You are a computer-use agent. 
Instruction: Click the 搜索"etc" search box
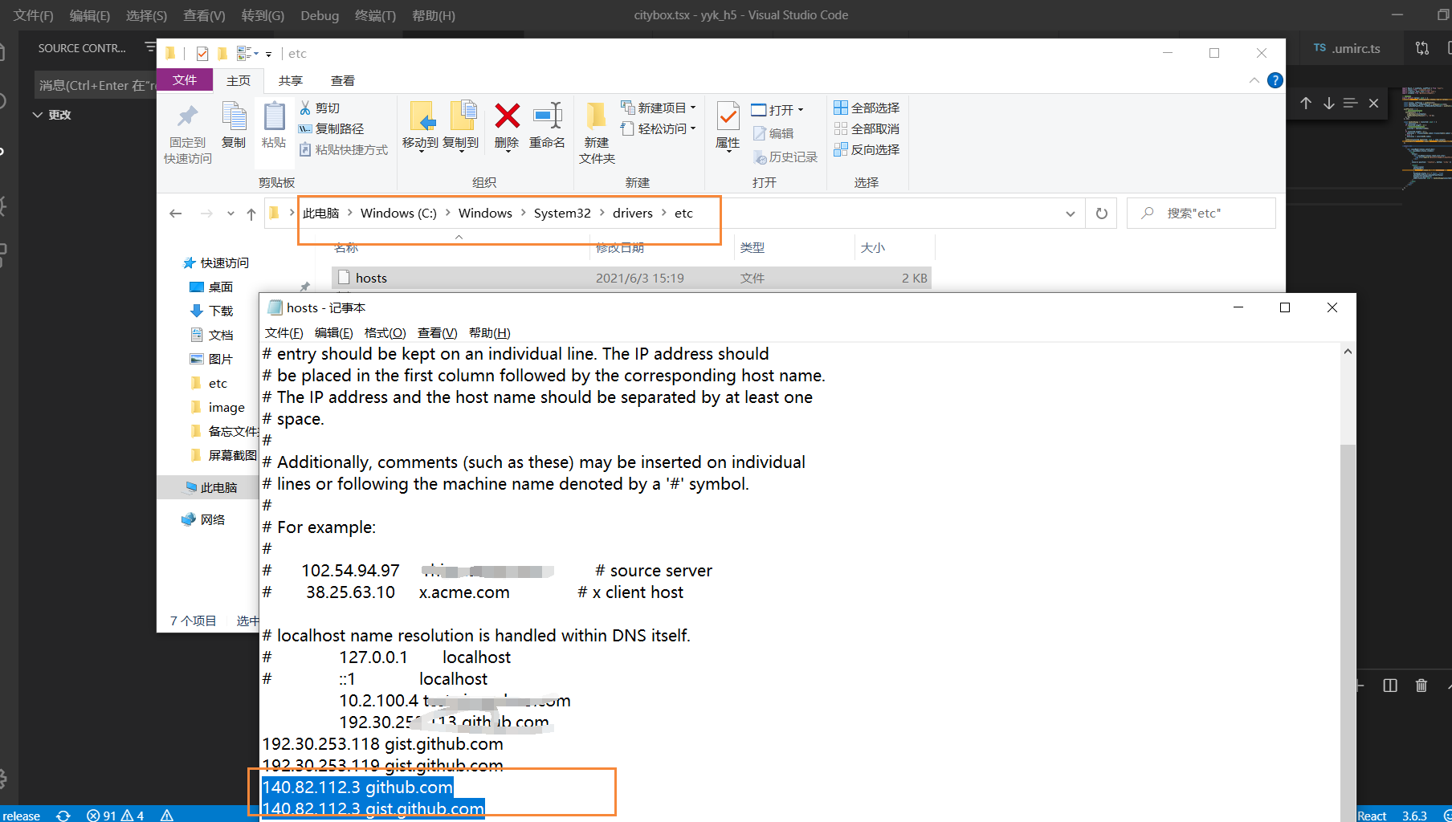click(x=1201, y=214)
